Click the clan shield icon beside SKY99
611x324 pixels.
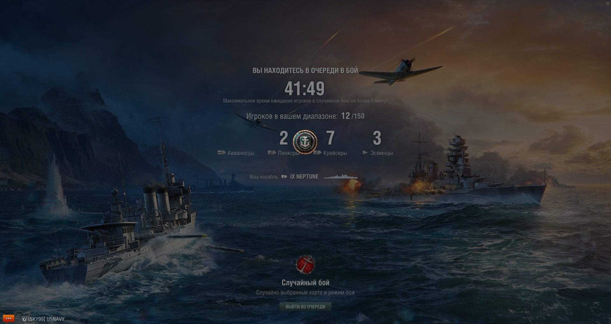[x=24, y=319]
